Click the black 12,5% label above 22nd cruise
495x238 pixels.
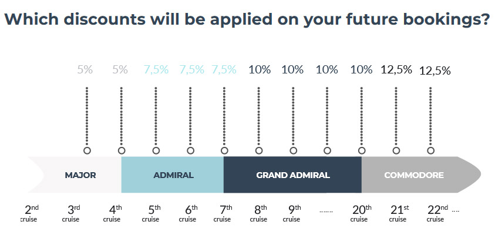[435, 71]
